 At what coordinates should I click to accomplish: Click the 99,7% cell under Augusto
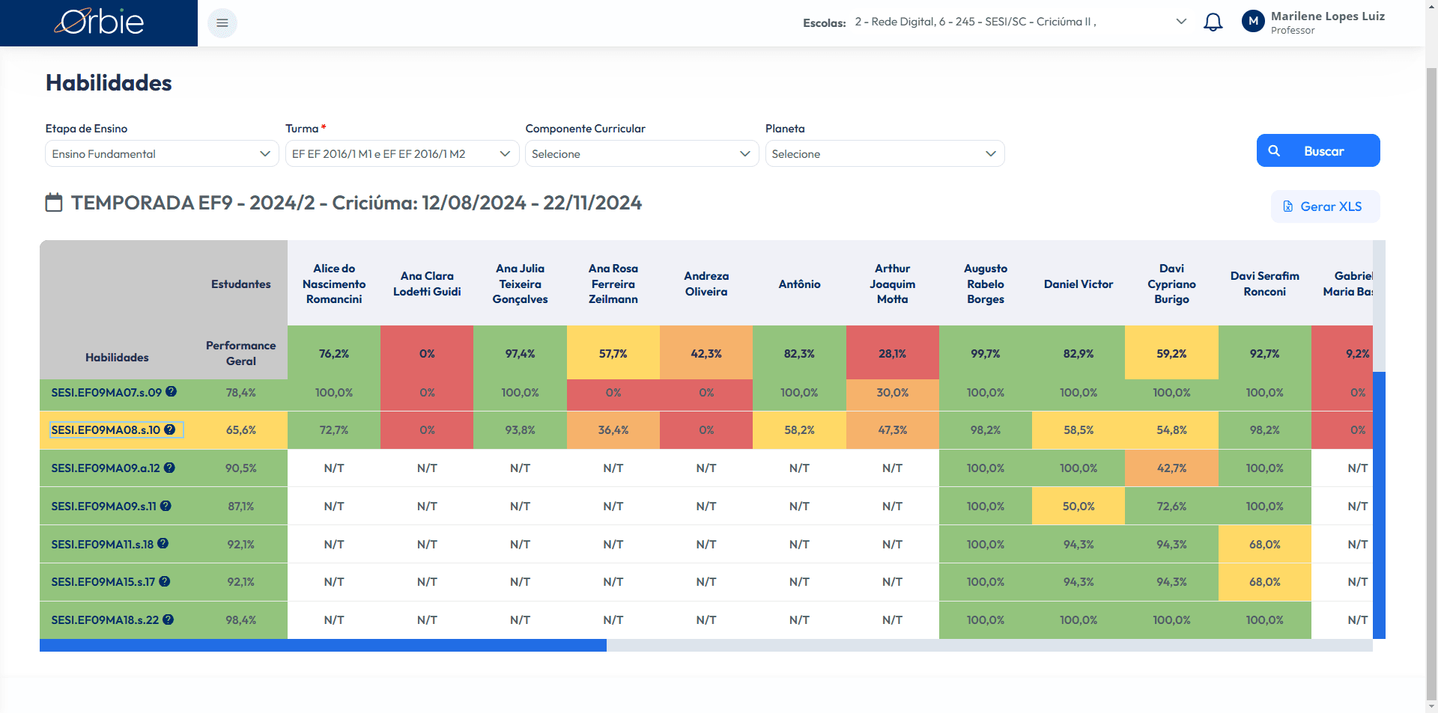(x=986, y=353)
